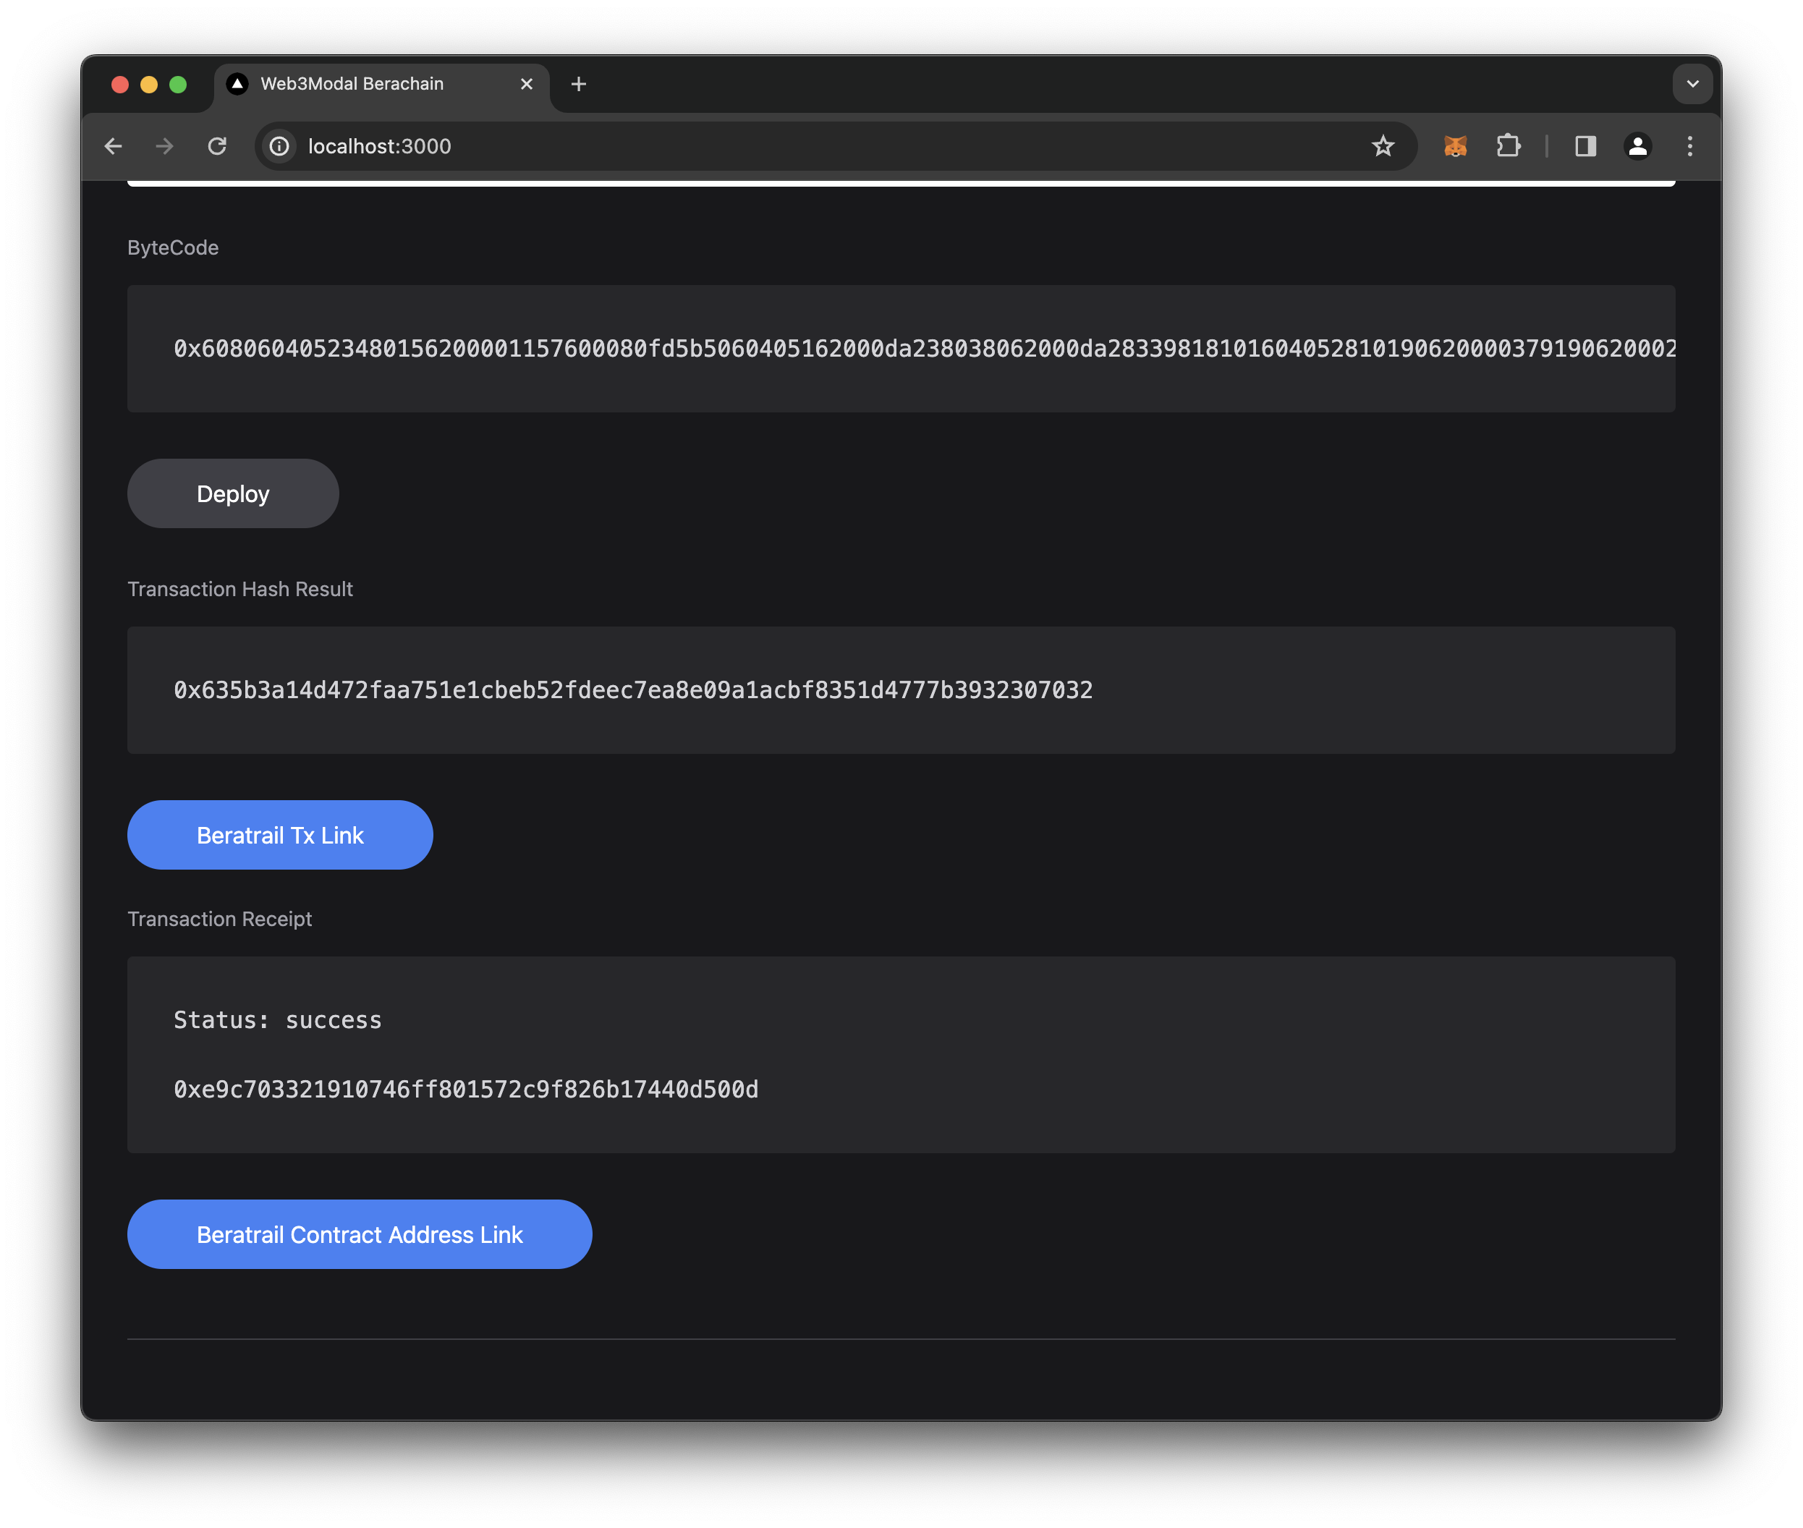Click the green fullscreen window button
Screen dimensions: 1803x1528
click(177, 84)
